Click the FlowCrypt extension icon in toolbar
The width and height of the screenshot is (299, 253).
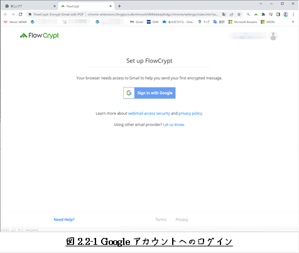coord(256,14)
